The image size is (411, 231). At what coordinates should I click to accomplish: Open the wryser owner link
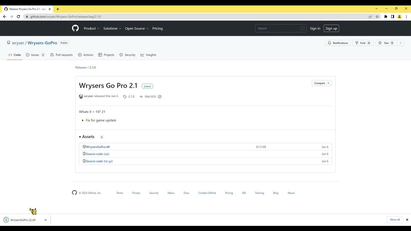coord(18,43)
